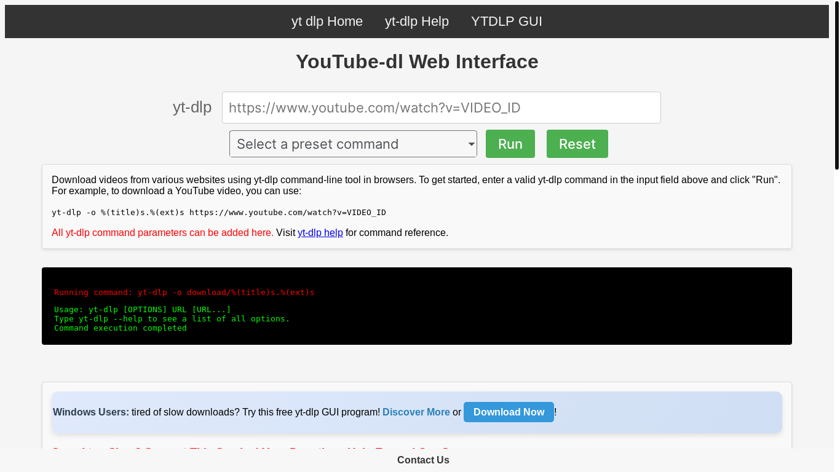Viewport: 840px width, 472px height.
Task: Click the 'Windows Users:' bold label
Action: [x=91, y=412]
